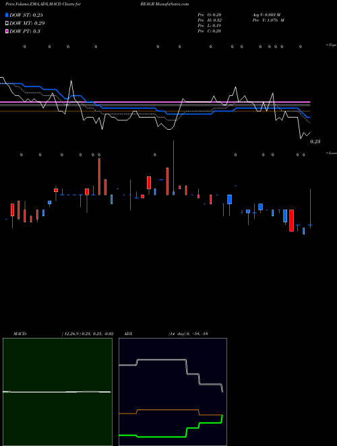Screen dimensions: 337x446
Task: Click the white DOW MT legend swatch
Action: [7, 23]
